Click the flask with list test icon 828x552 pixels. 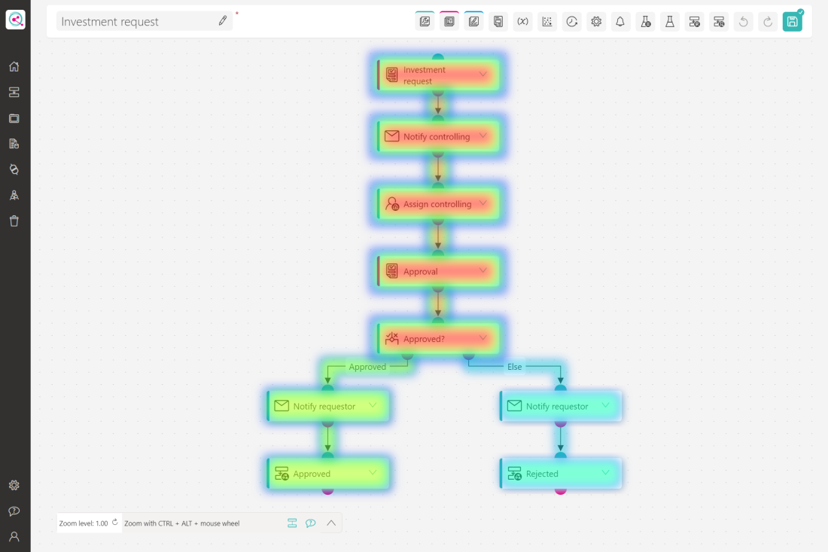[x=645, y=22]
